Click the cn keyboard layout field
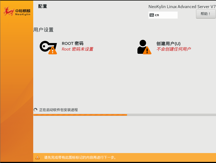This screenshot has width=216, height=163. [x=163, y=15]
